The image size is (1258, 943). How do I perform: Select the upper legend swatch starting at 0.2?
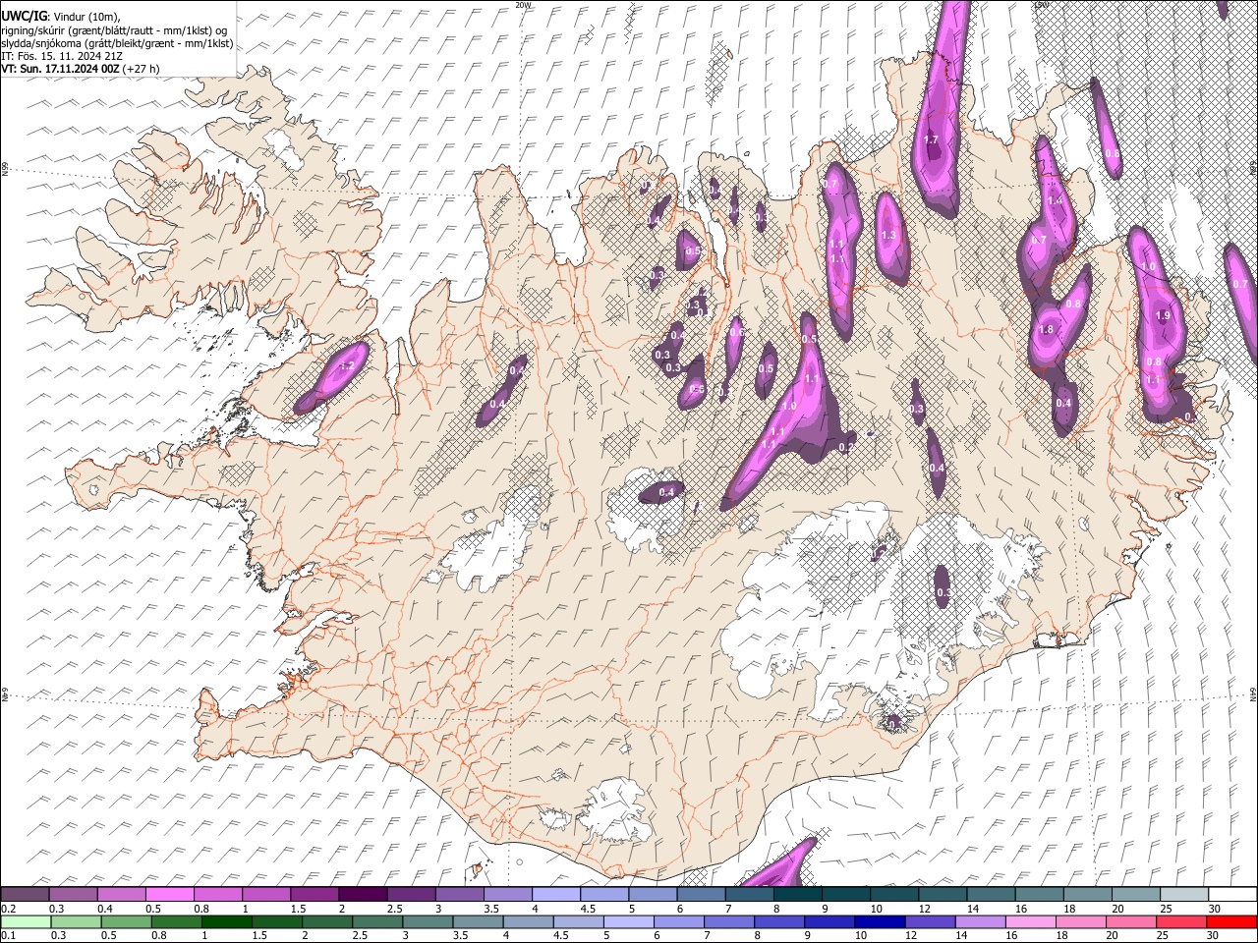click(25, 895)
